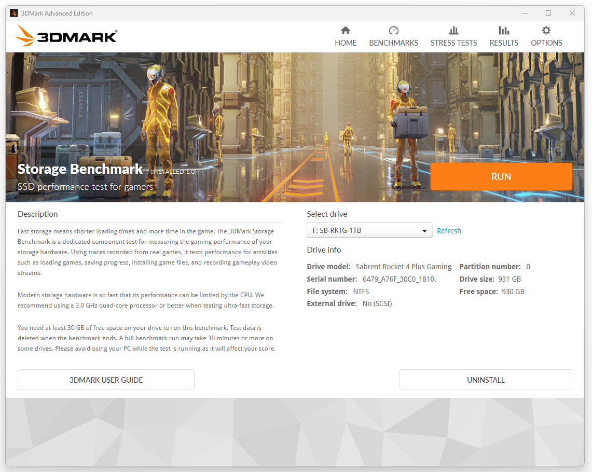Open the Select drive dropdown arrow
592x472 pixels.
click(x=424, y=231)
